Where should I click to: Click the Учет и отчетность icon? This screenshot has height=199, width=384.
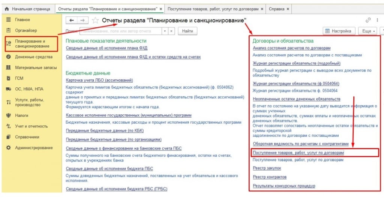coord(8,126)
